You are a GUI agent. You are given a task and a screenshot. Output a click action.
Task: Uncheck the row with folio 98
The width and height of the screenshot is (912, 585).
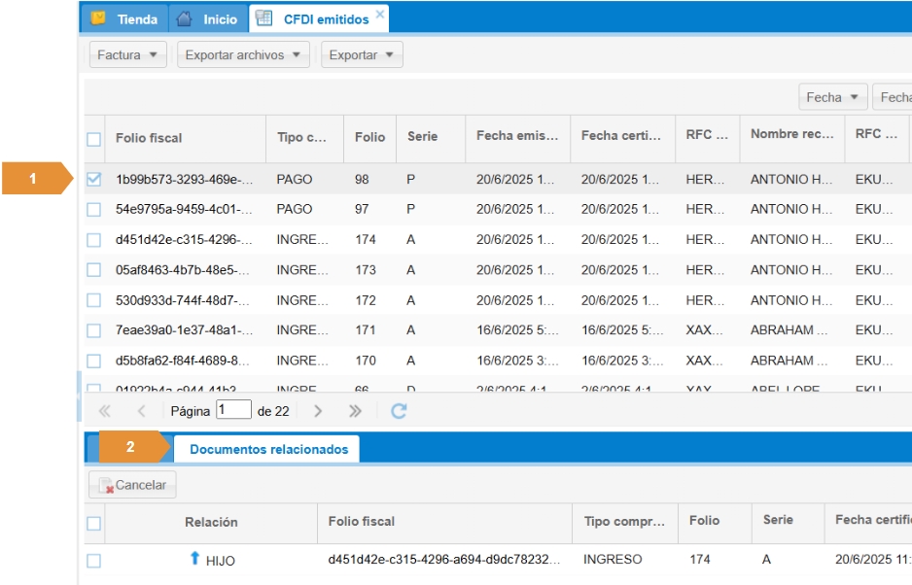click(x=93, y=179)
